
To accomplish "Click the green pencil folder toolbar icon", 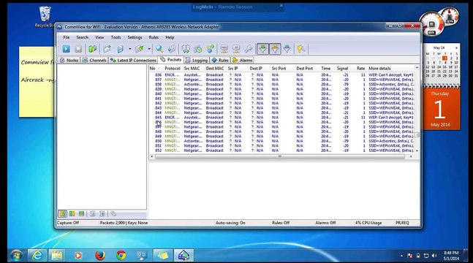I will click(x=140, y=49).
